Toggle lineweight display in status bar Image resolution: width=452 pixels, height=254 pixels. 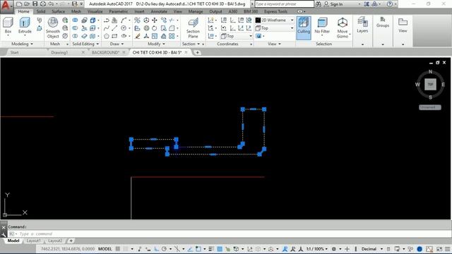[211, 249]
